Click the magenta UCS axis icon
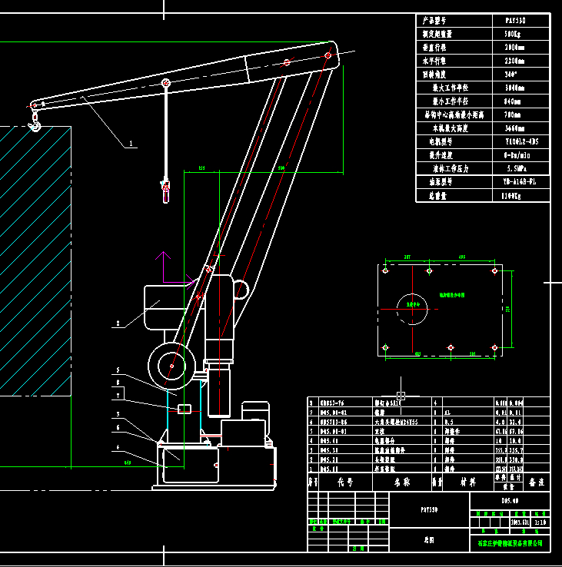562x567 pixels. coord(175,270)
